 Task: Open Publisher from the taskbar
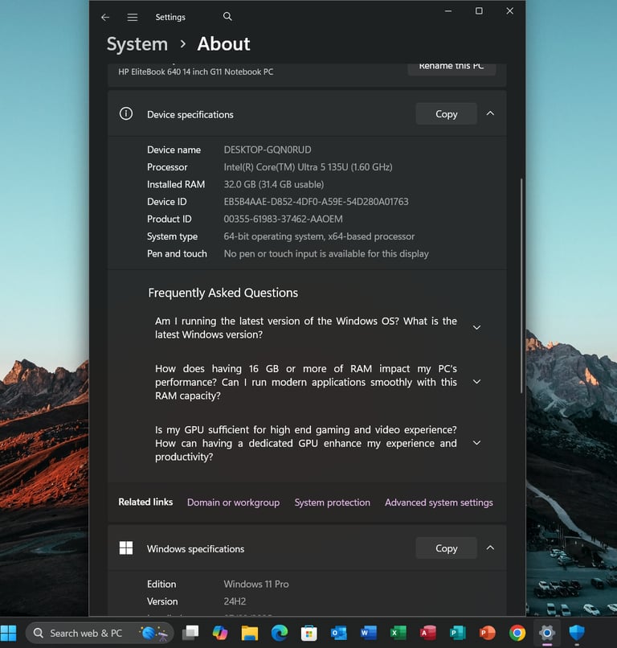pos(458,633)
